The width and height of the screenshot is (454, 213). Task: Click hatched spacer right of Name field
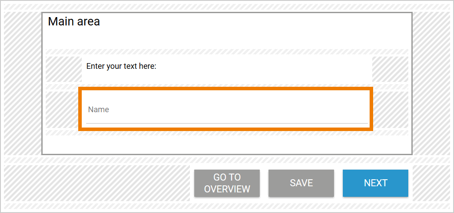point(391,110)
